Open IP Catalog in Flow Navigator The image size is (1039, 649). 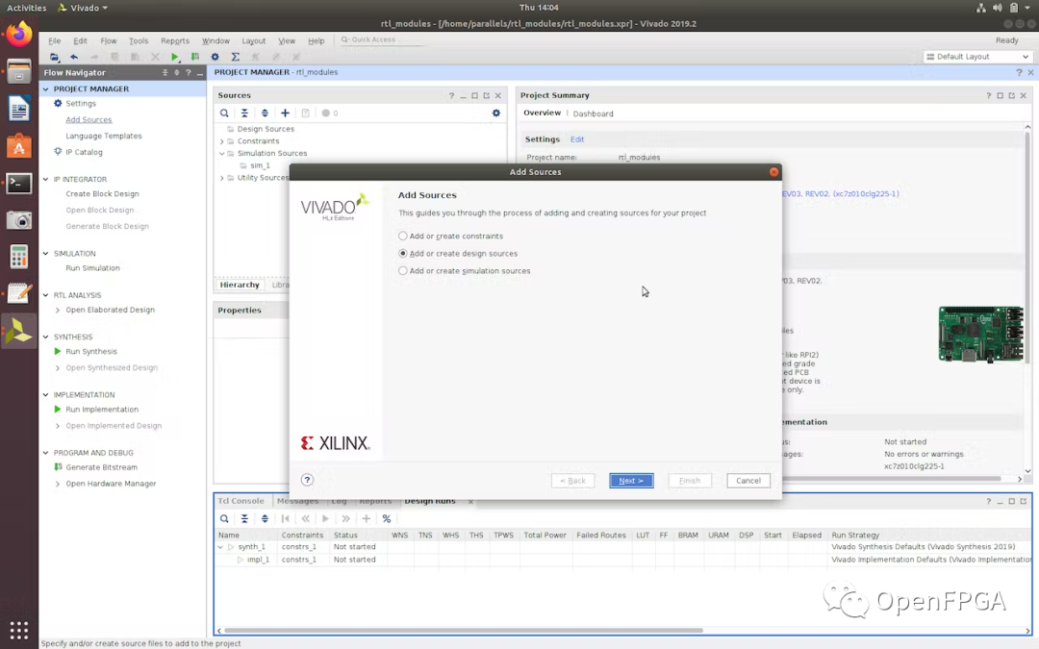point(84,152)
